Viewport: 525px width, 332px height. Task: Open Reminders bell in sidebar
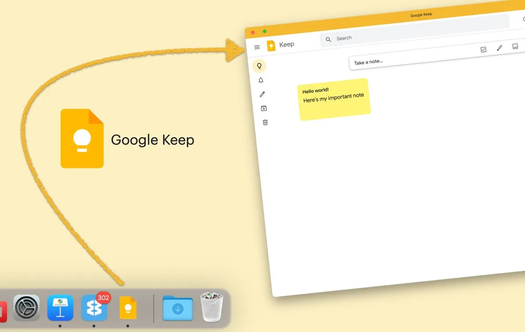[x=261, y=80]
